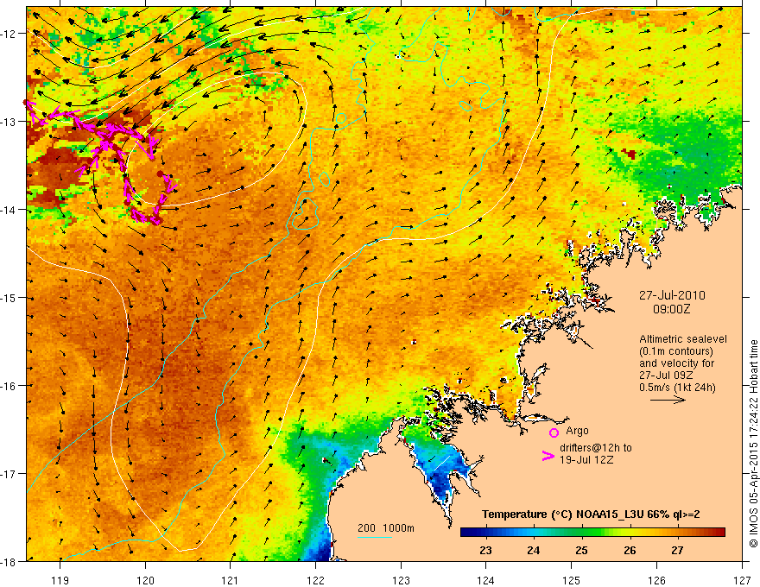Click the temperature color bar
The width and height of the screenshot is (760, 587).
coord(592,533)
